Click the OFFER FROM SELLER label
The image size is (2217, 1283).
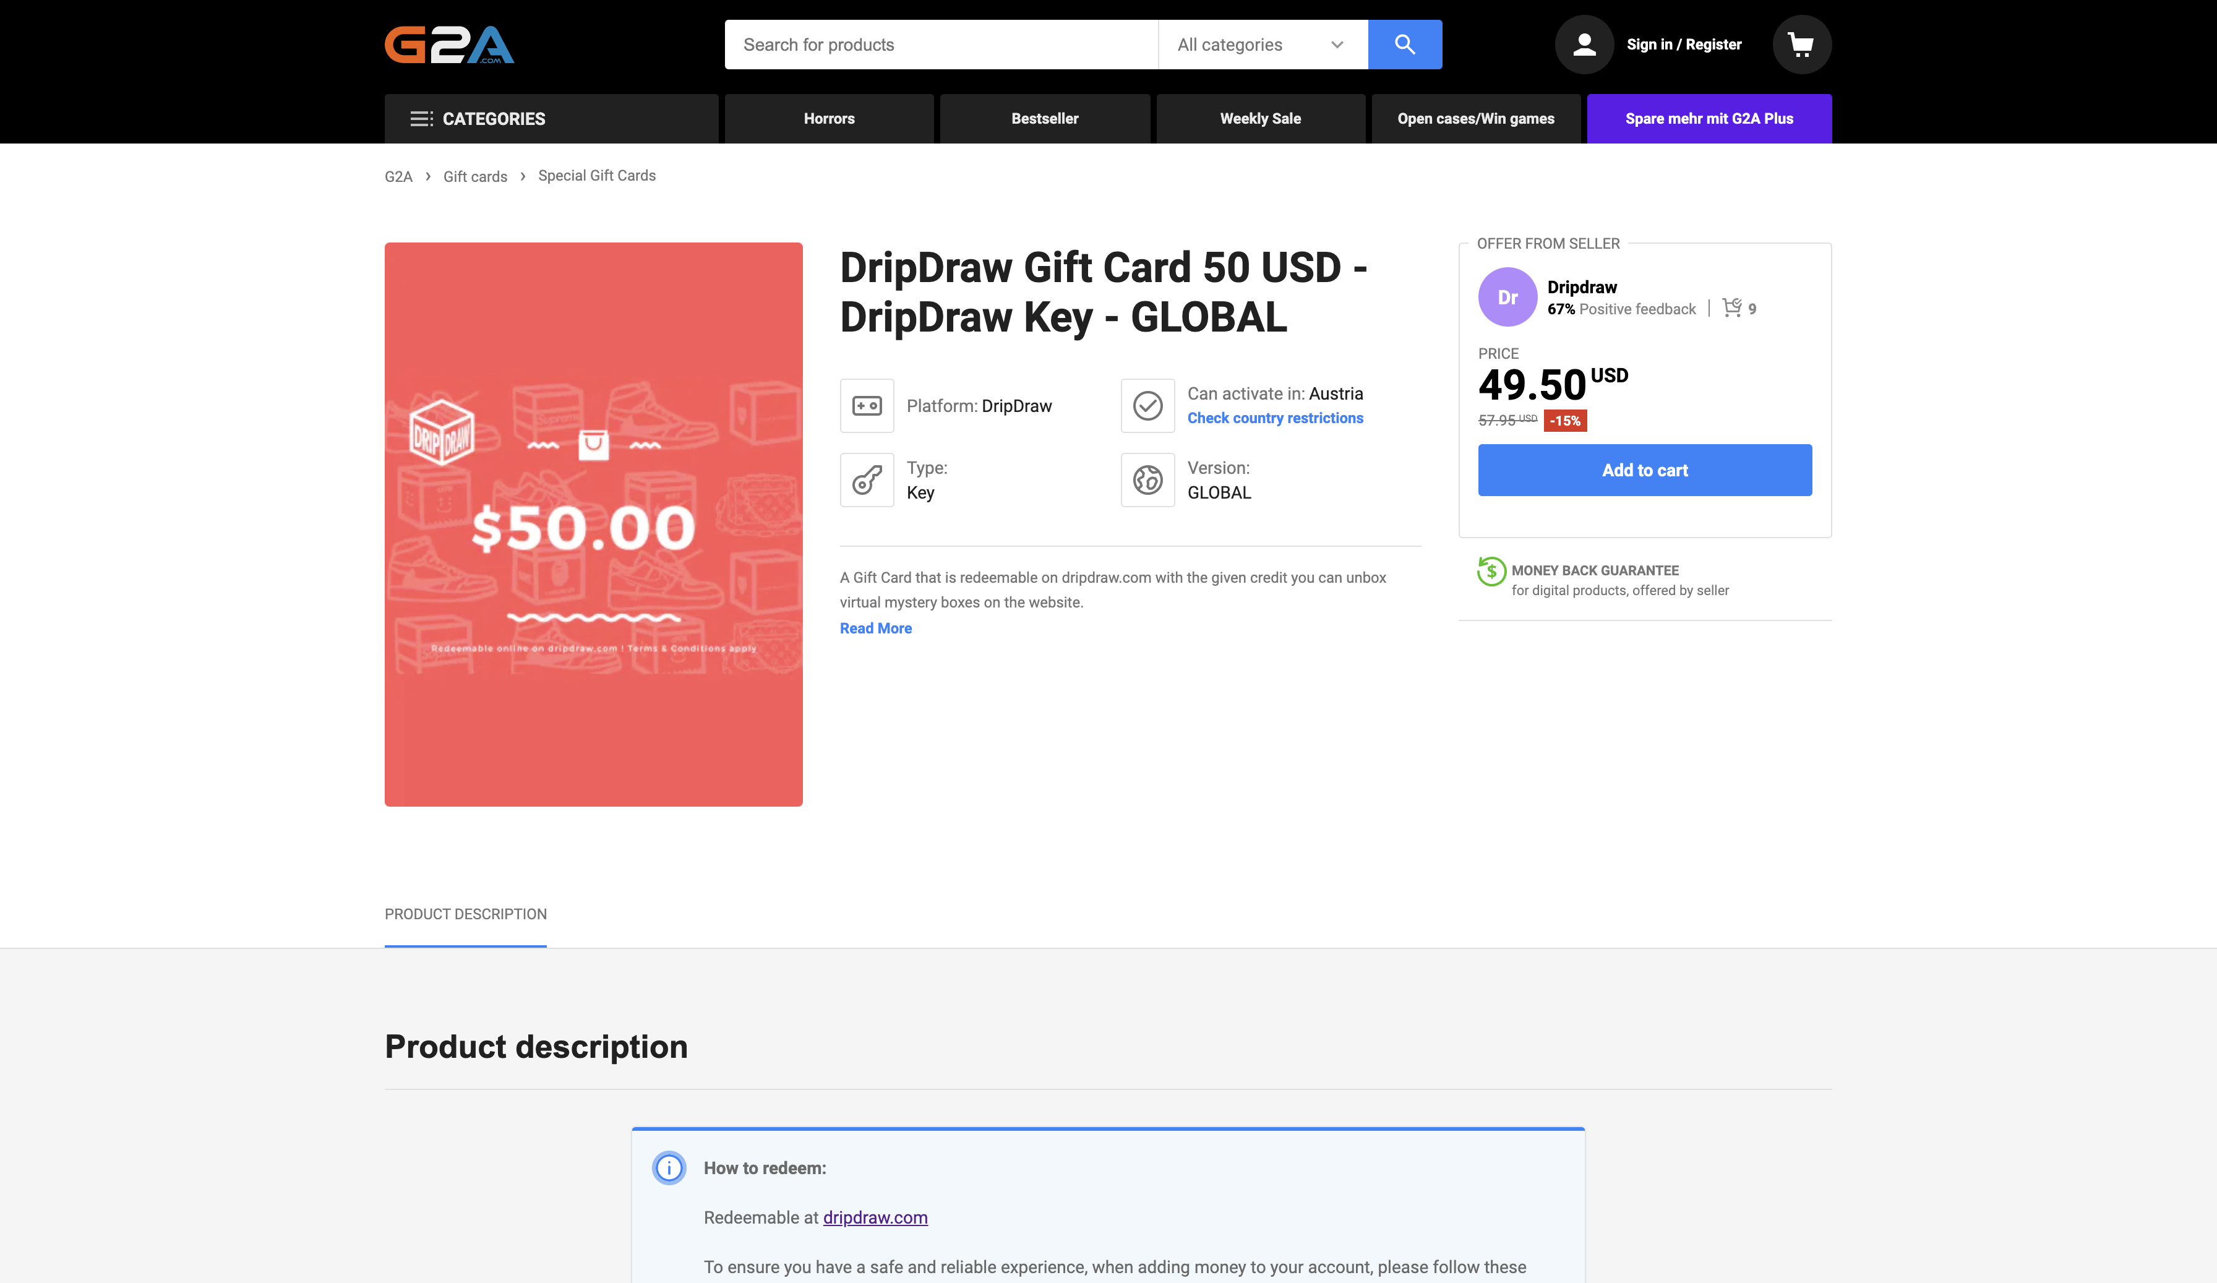pos(1548,244)
